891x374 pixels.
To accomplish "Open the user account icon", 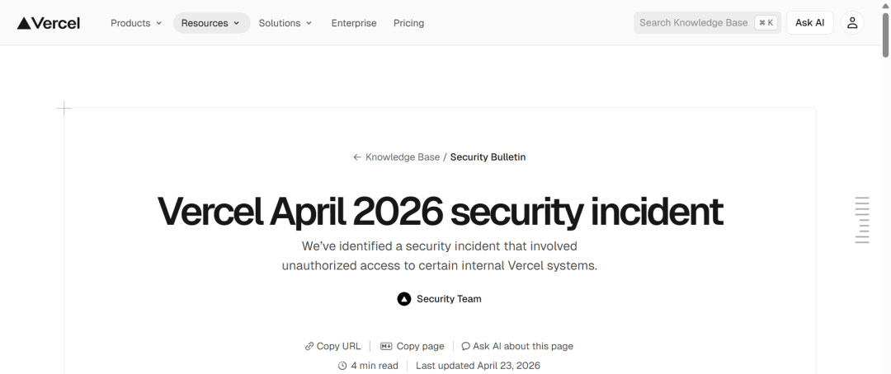I will 852,23.
